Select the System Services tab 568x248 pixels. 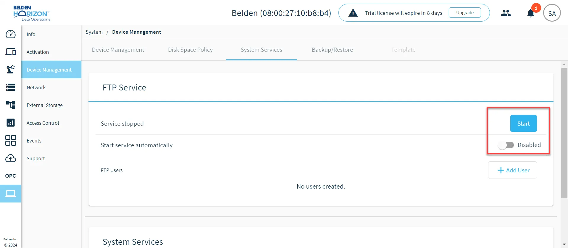pos(262,50)
